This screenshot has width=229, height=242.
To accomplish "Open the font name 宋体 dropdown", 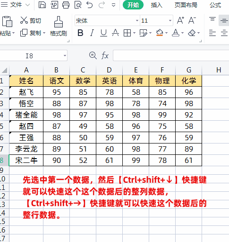I will (x=137, y=20).
